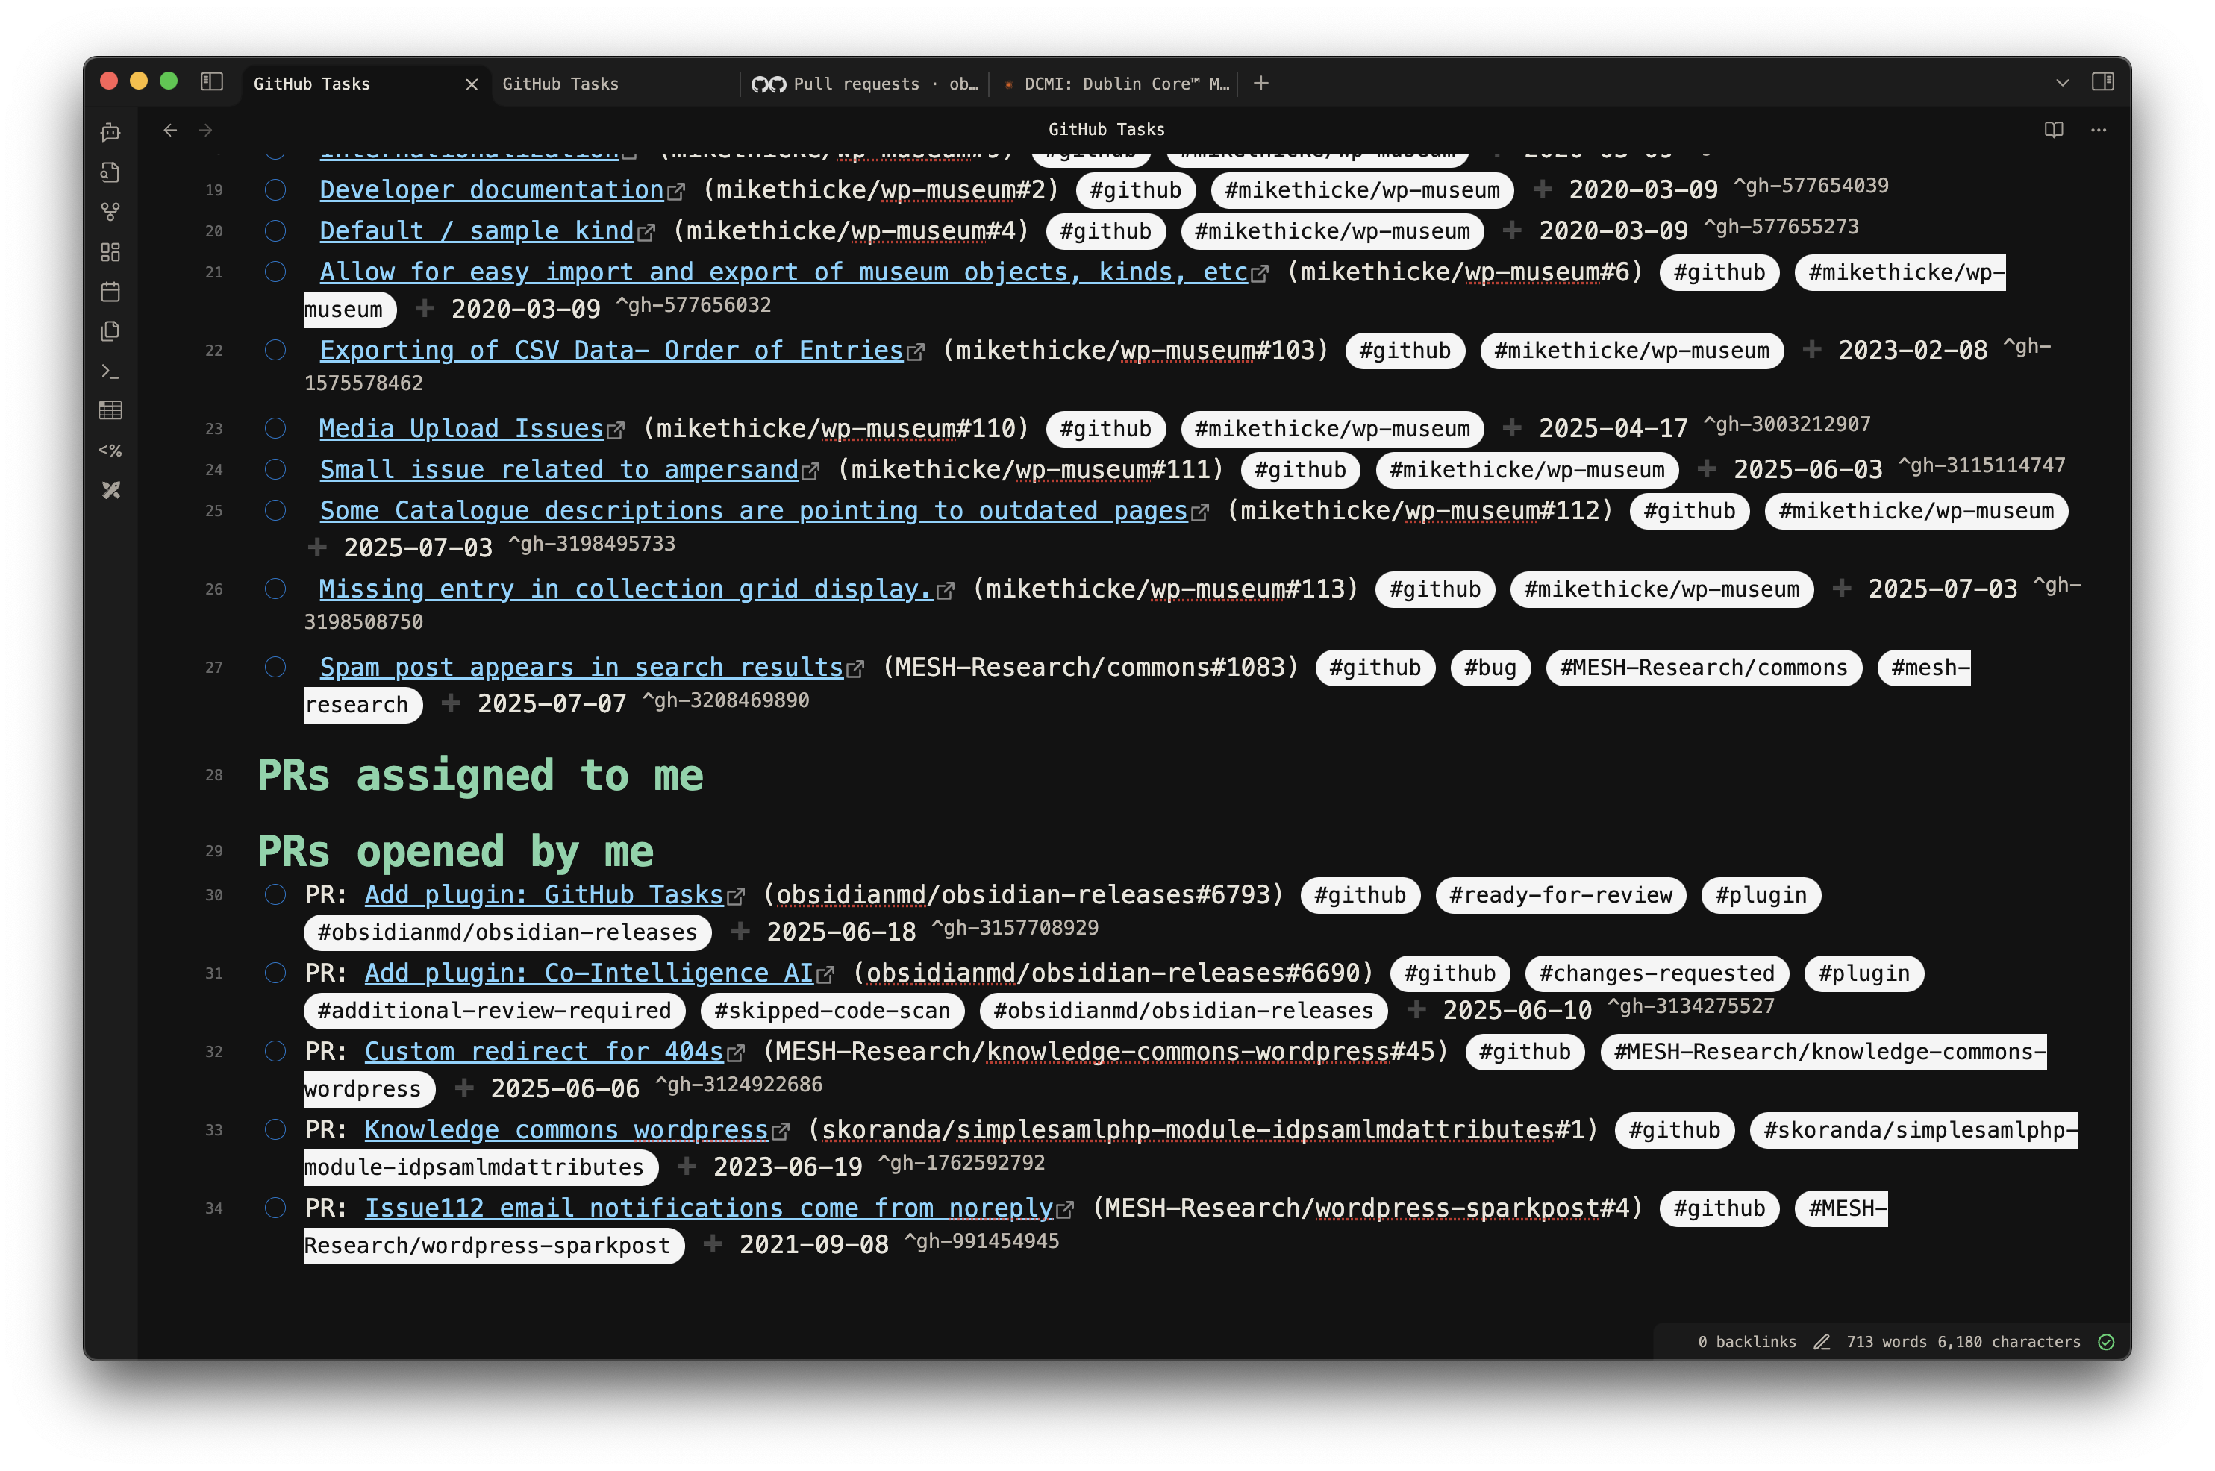This screenshot has height=1471, width=2215.
Task: Check the Custom redirect for 404s PR checkbox
Action: pos(275,1051)
